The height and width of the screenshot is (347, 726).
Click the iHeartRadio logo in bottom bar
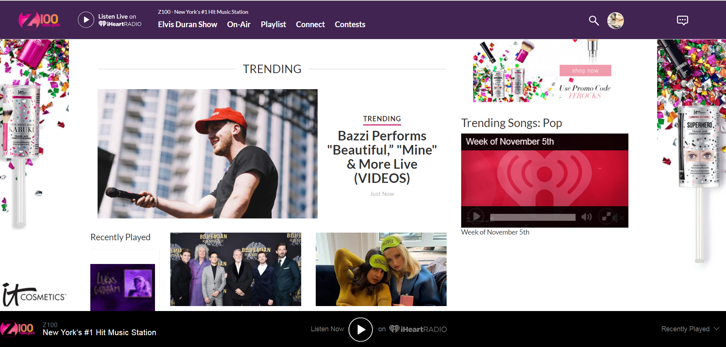418,329
